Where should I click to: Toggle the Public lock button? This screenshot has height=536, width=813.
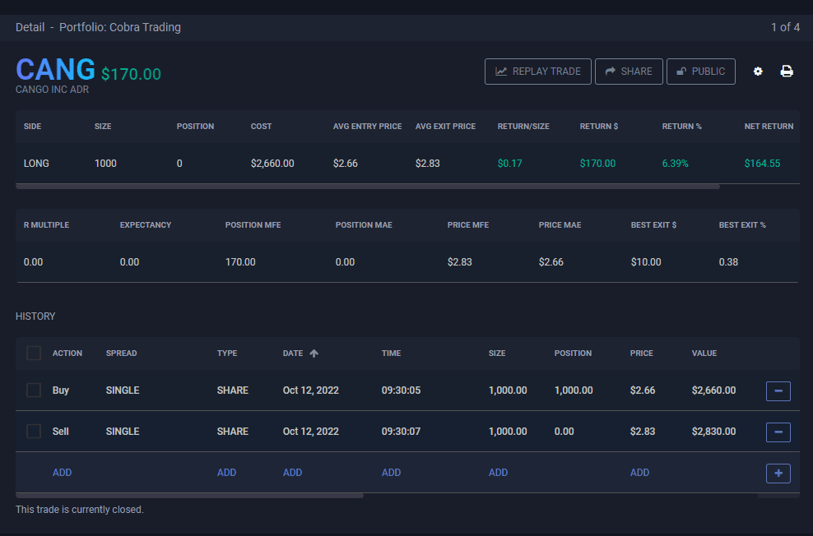(x=700, y=72)
